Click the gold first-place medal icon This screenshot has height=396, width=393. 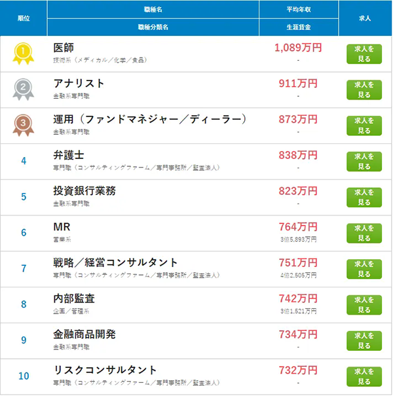[x=23, y=54]
